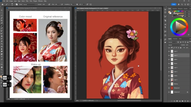Click the Home icon in options bar
191x107 pixels.
pyautogui.click(x=2, y=4)
